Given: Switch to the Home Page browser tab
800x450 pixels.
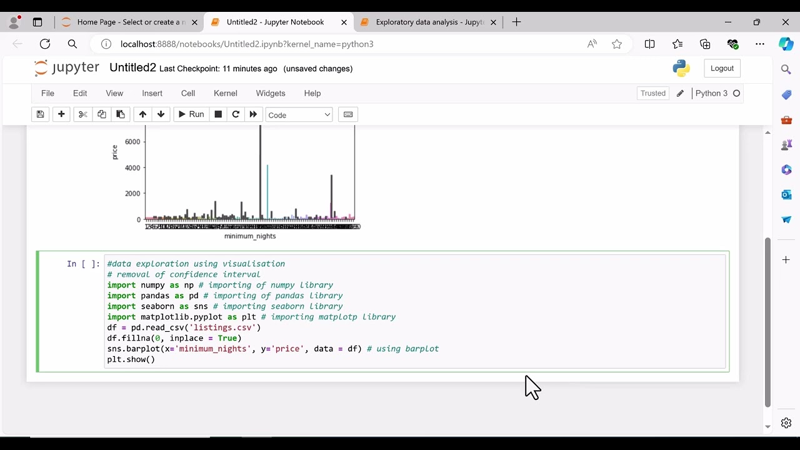Looking at the screenshot, I should pyautogui.click(x=129, y=22).
